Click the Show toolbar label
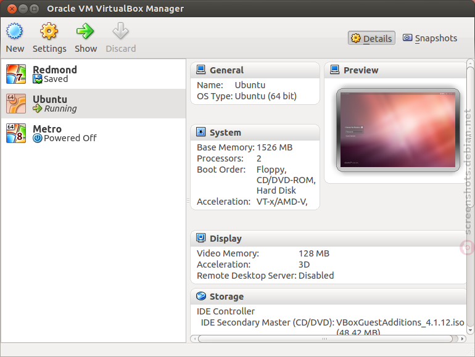 click(86, 49)
